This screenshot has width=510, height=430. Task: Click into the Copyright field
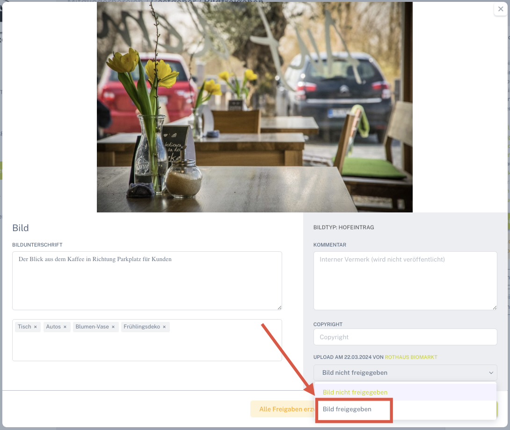(x=405, y=337)
